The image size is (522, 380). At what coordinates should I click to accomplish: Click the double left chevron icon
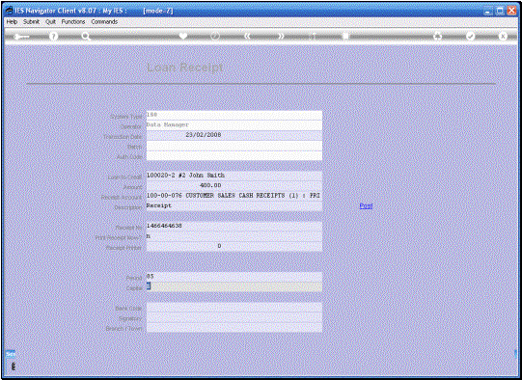tap(247, 36)
